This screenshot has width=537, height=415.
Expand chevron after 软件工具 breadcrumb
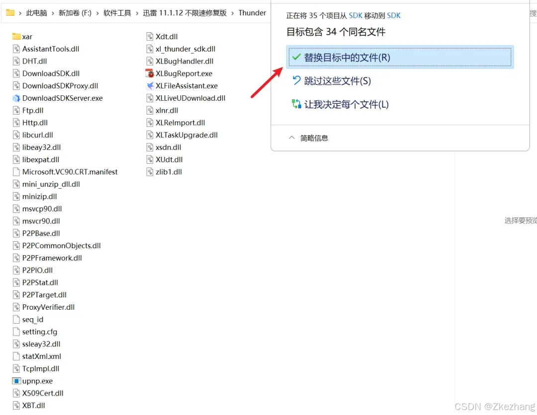(x=137, y=13)
